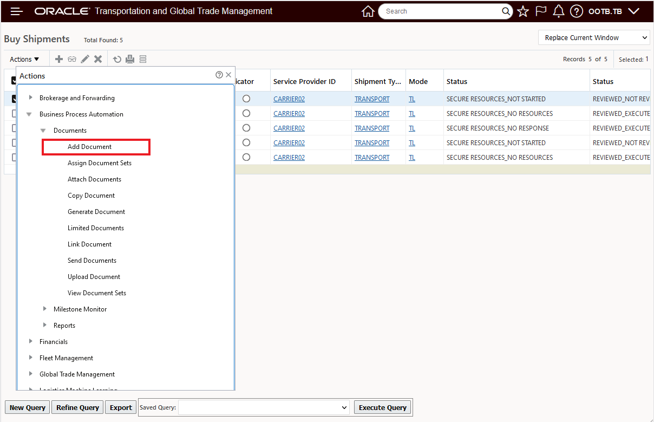Open TRANSPORT link in NO RESPONSE row
The width and height of the screenshot is (654, 422).
click(x=372, y=128)
